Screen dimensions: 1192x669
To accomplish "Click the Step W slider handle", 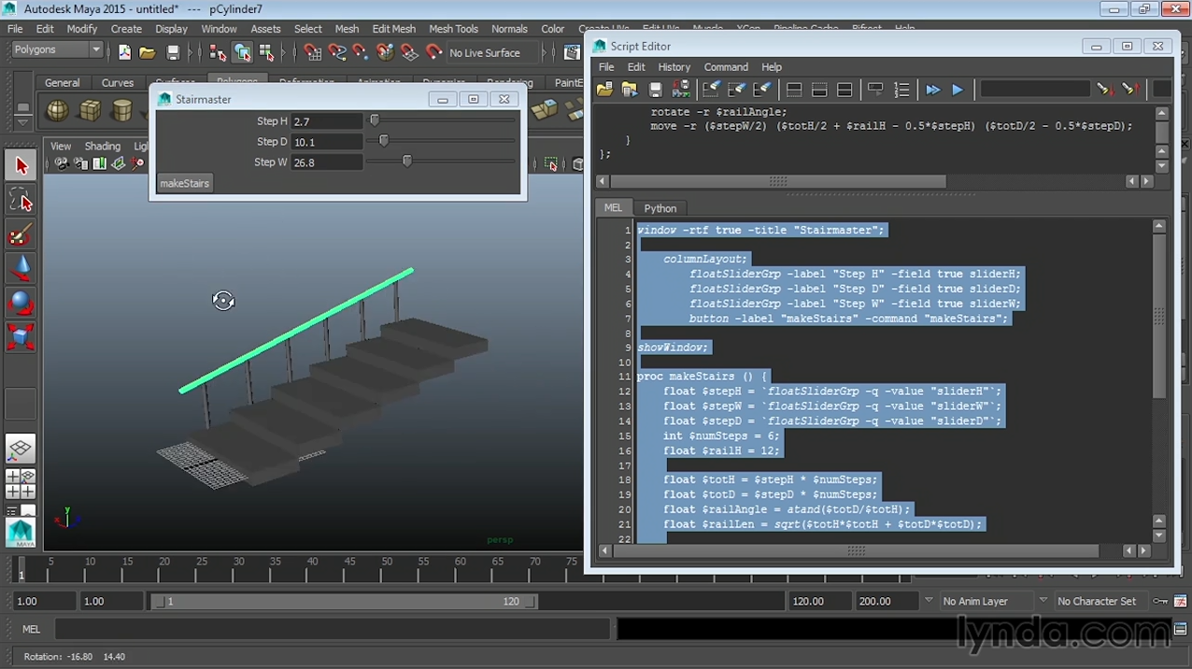I will point(407,162).
